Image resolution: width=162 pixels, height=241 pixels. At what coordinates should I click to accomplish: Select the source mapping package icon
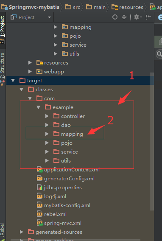click(x=65, y=27)
